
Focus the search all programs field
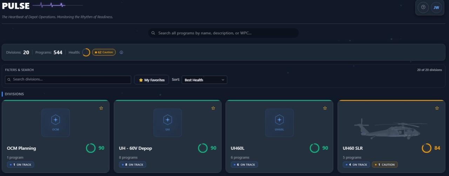(x=223, y=33)
